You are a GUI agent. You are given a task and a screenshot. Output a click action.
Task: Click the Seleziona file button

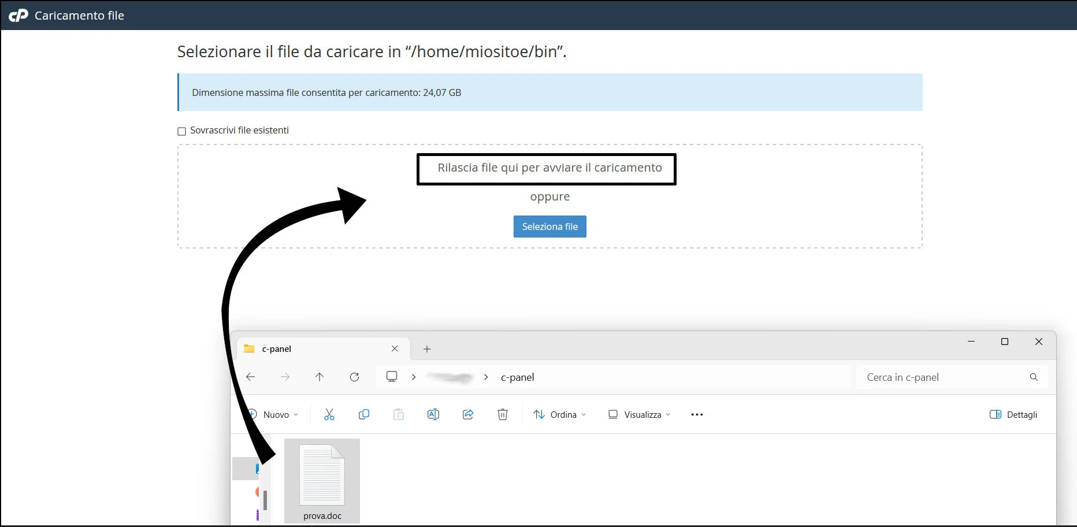pyautogui.click(x=549, y=226)
